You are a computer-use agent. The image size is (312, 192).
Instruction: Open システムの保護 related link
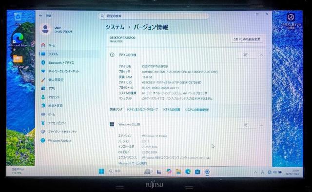171,110
